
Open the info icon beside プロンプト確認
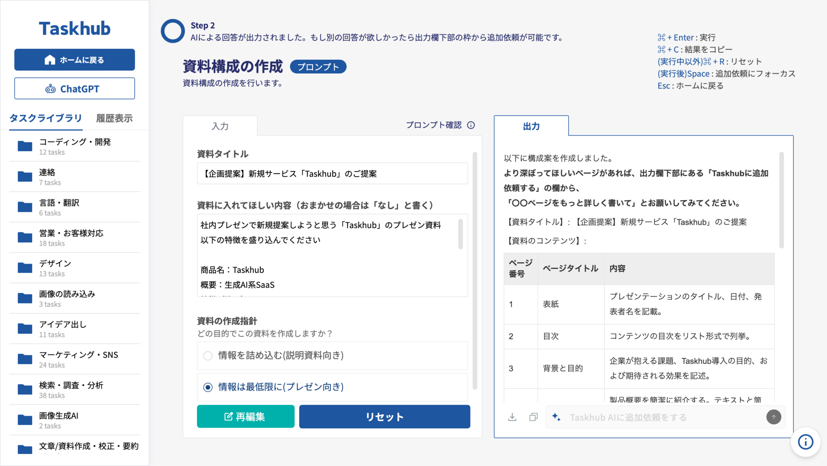pyautogui.click(x=471, y=125)
